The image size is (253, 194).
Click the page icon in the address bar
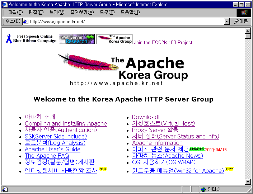click(26, 22)
